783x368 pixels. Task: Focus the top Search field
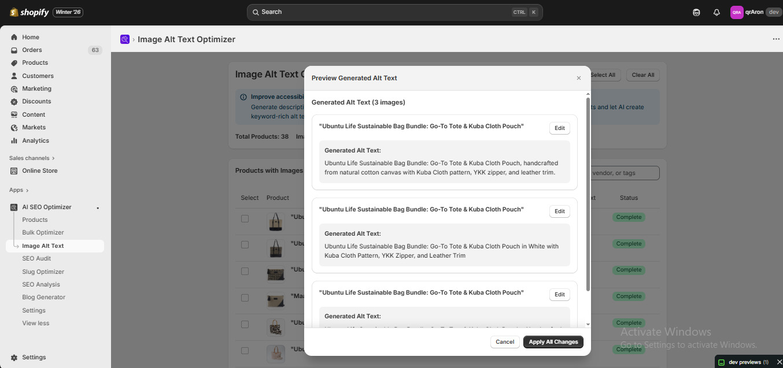click(395, 12)
